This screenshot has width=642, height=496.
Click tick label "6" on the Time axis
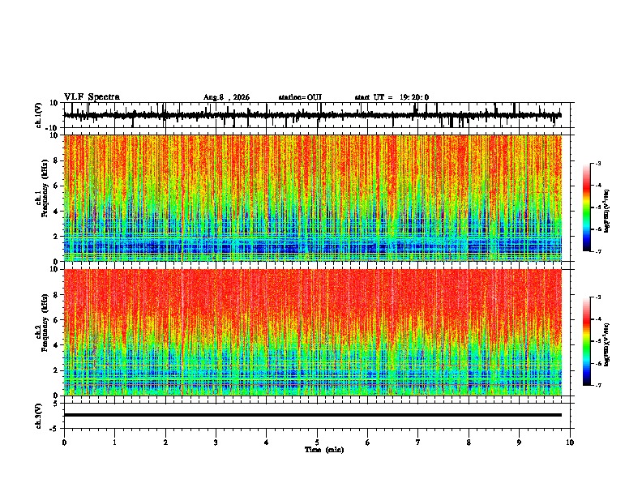click(x=368, y=443)
